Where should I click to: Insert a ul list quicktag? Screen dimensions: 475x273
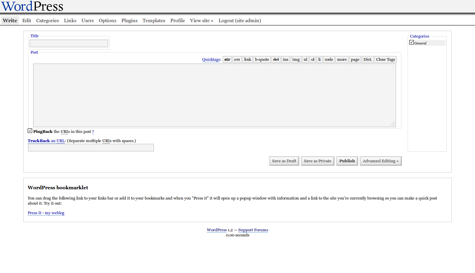tap(305, 59)
